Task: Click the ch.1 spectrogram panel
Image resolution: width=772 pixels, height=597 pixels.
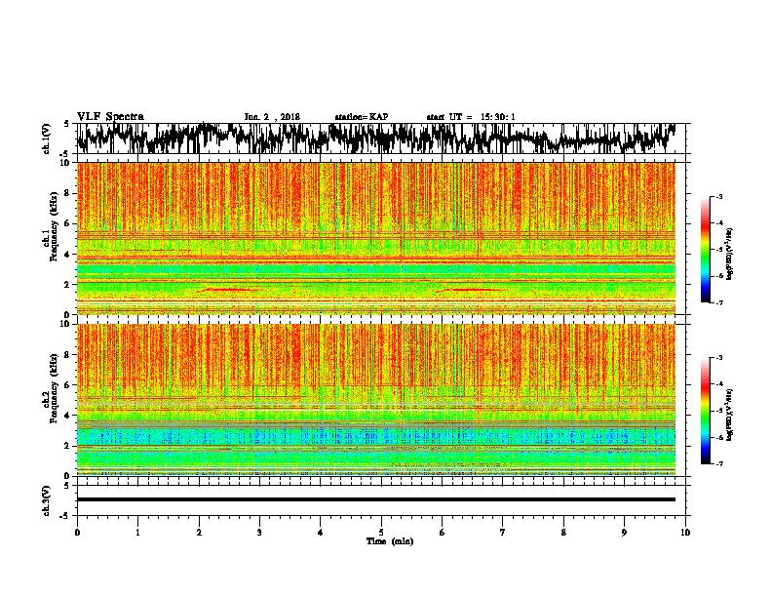Action: point(375,238)
